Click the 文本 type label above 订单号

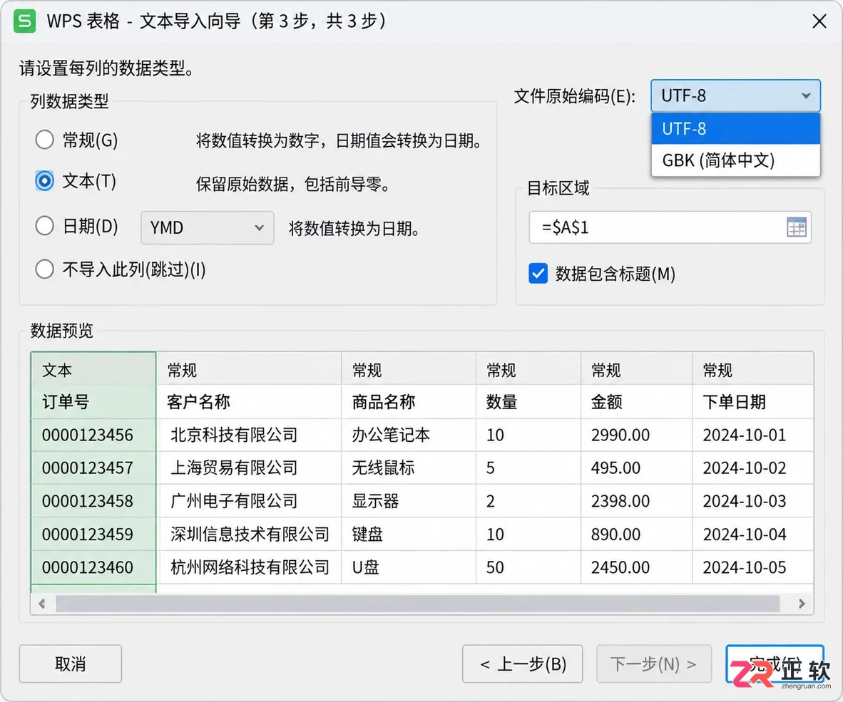tap(93, 370)
